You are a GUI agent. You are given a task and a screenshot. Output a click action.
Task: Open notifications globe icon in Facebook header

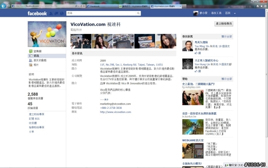(62, 13)
